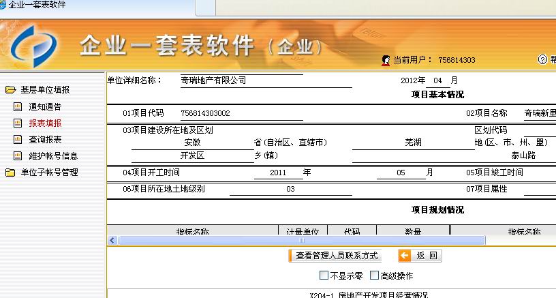
Task: Enable the 不显示零 checkbox
Action: [324, 275]
